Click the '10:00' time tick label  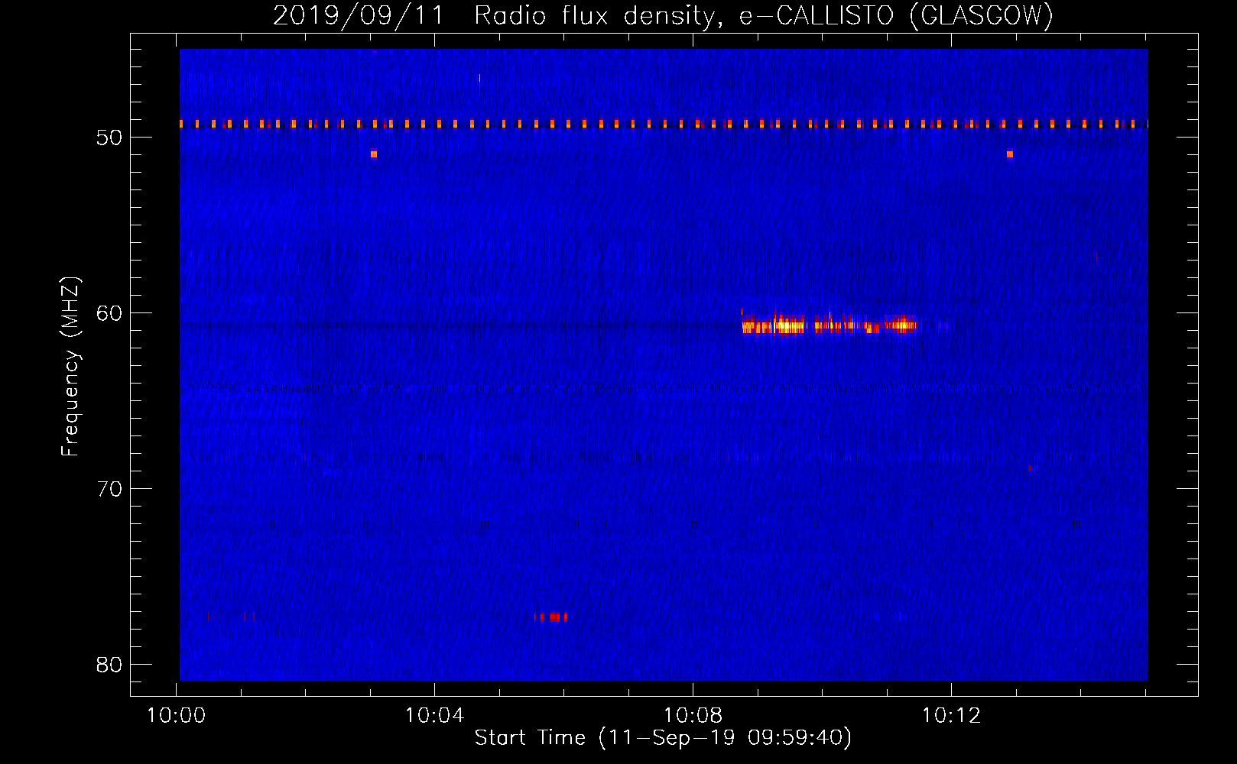pos(177,715)
